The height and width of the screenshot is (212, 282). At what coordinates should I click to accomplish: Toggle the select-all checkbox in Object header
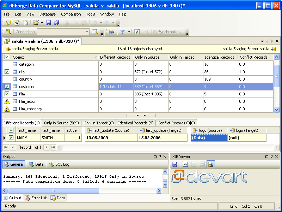[7, 57]
